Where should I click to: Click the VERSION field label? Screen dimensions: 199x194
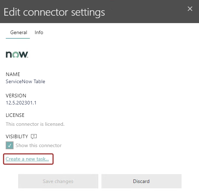pyautogui.click(x=16, y=96)
